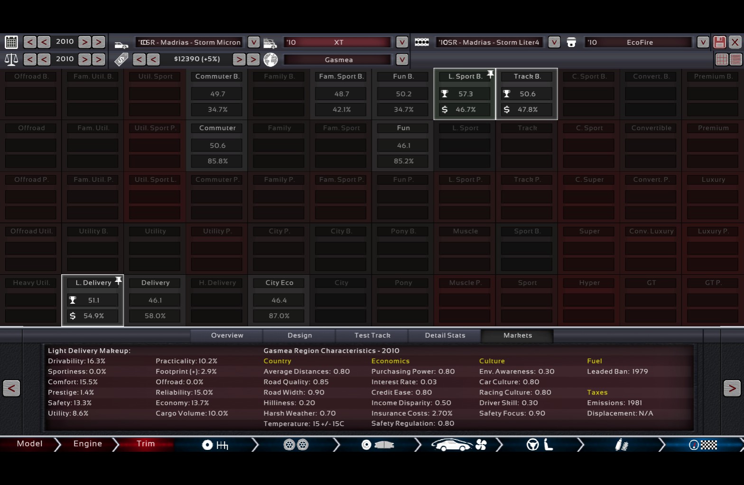Open dropdown for XT trim

tap(402, 42)
